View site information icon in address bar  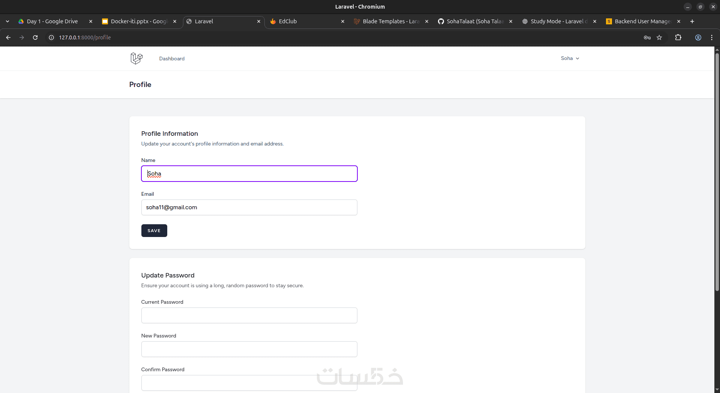click(x=51, y=37)
